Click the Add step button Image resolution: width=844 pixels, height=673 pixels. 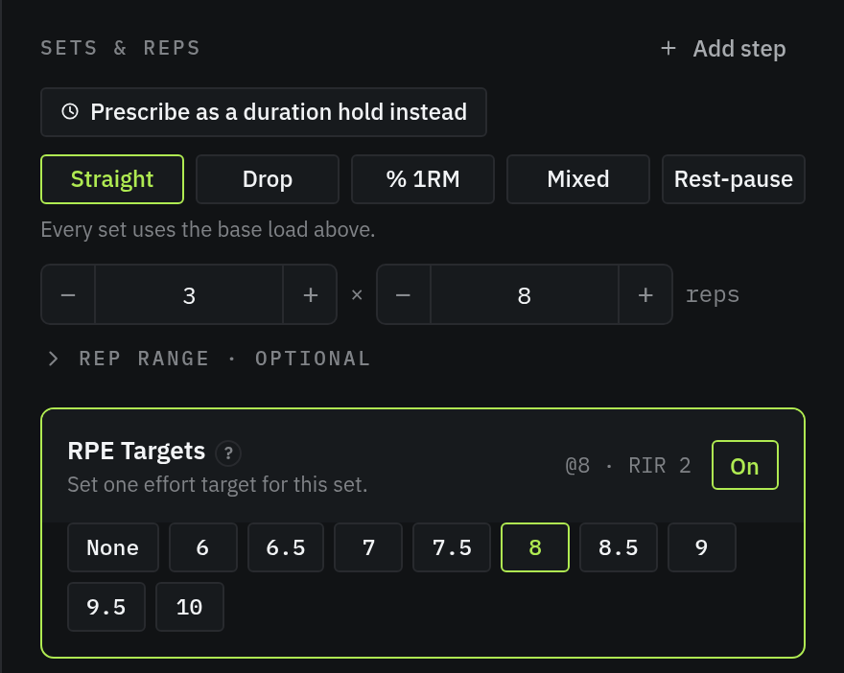(x=723, y=49)
